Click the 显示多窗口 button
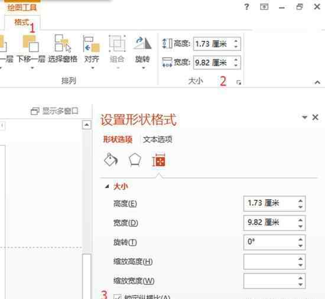The height and width of the screenshot is (299, 325). [54, 111]
